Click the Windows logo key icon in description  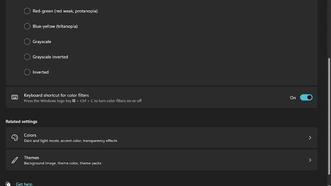pyautogui.click(x=74, y=101)
